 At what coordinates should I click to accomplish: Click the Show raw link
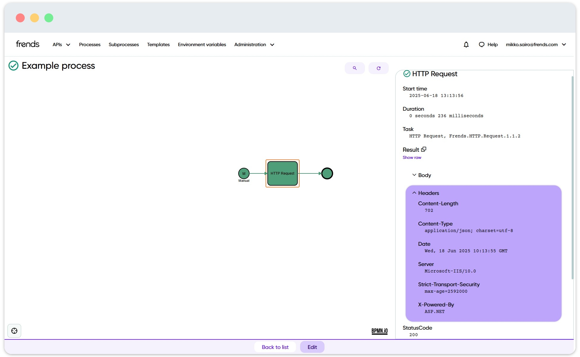[x=412, y=158]
